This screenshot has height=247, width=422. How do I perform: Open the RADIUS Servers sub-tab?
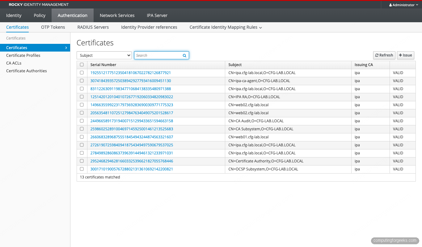[93, 27]
